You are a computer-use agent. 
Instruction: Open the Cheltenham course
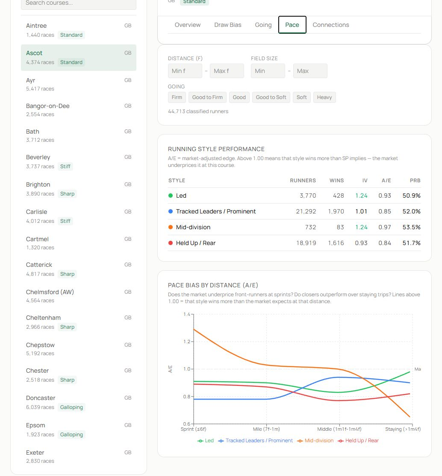point(78,322)
